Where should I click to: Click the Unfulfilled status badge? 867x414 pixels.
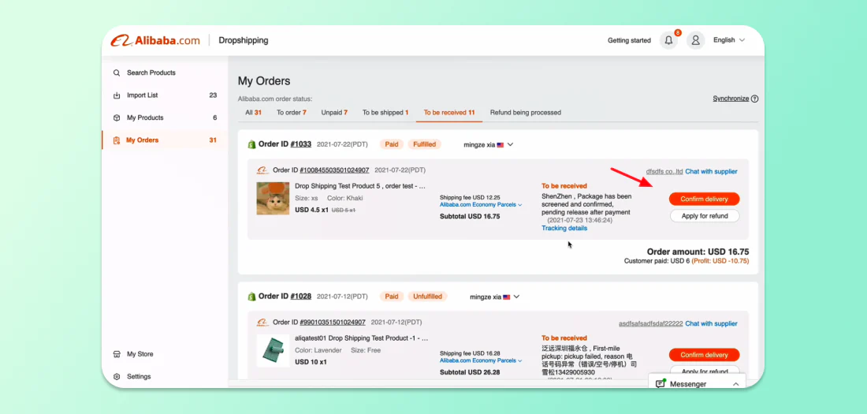(428, 297)
